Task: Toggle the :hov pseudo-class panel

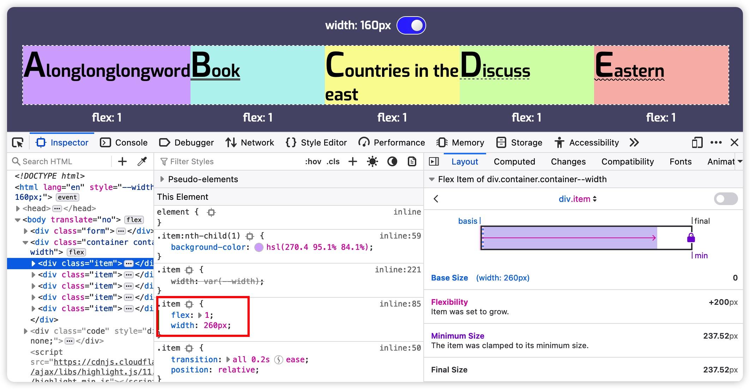Action: (313, 162)
